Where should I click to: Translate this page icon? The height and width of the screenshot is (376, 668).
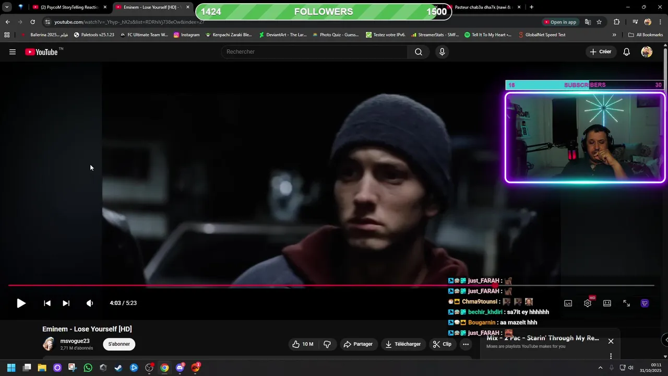pos(588,22)
